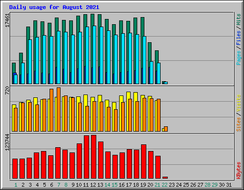Click the tiny red KBytes bar for day 22

[165, 178]
